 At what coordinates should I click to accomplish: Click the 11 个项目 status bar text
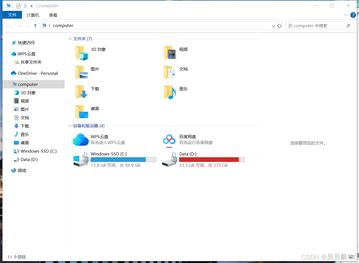coord(16,257)
